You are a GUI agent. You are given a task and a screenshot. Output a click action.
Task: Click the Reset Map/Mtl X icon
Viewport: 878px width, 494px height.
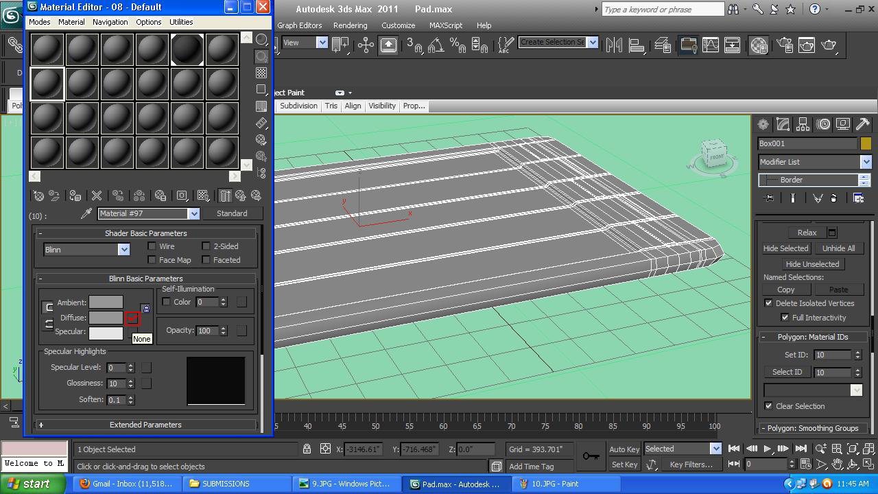point(97,196)
